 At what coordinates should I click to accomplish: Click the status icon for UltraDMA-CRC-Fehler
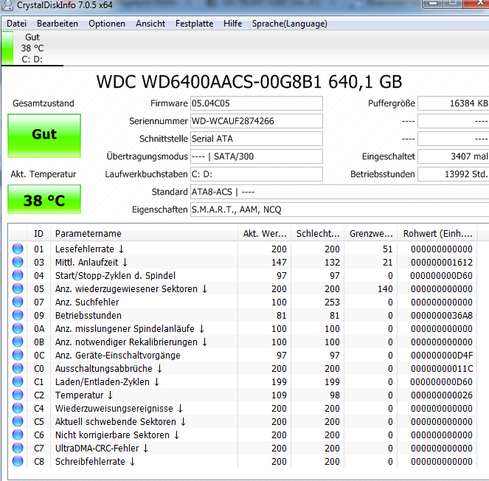coord(18,449)
